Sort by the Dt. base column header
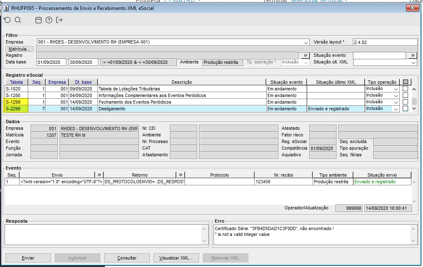 click(x=83, y=82)
